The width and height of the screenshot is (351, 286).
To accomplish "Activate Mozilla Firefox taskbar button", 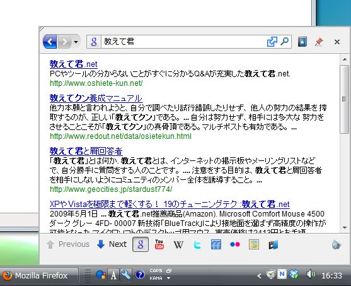I will tap(40, 275).
